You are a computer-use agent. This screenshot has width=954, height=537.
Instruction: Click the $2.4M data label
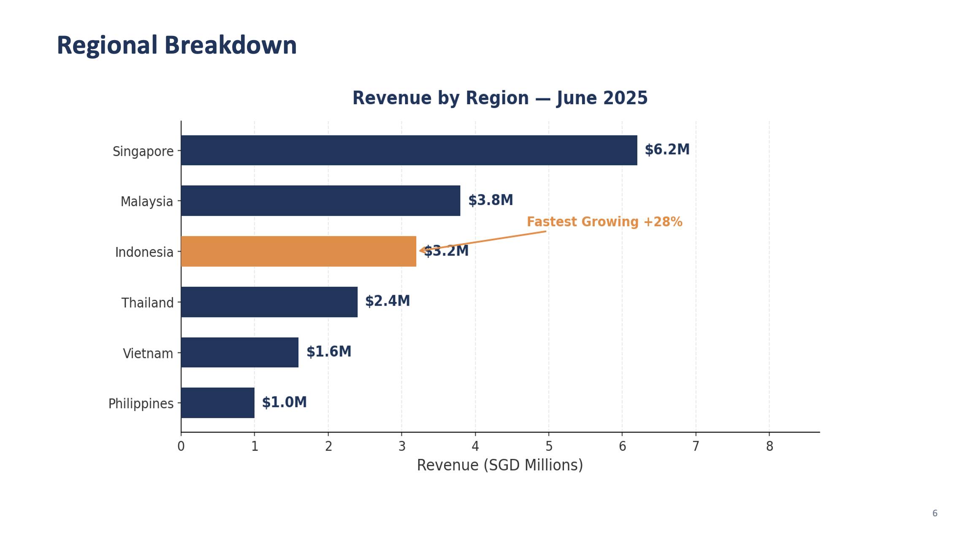pos(387,301)
